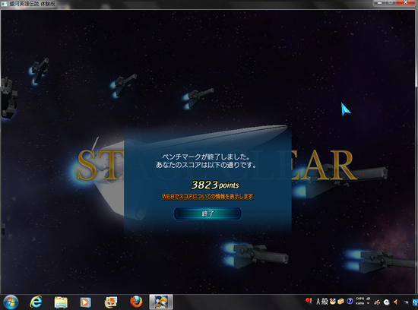Open the volume speaker tray icon
The image size is (418, 310).
[396, 302]
